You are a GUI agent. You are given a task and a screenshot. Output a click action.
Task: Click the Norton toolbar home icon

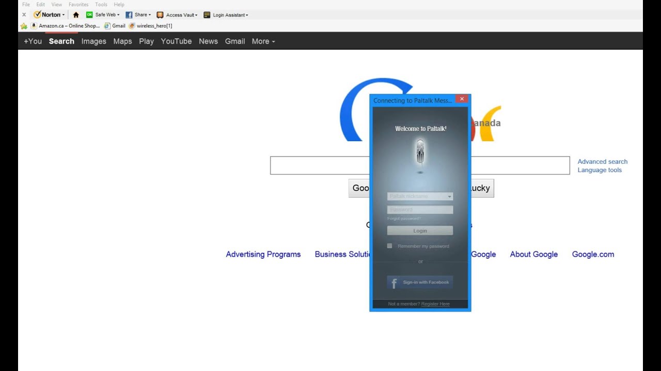[x=76, y=15]
